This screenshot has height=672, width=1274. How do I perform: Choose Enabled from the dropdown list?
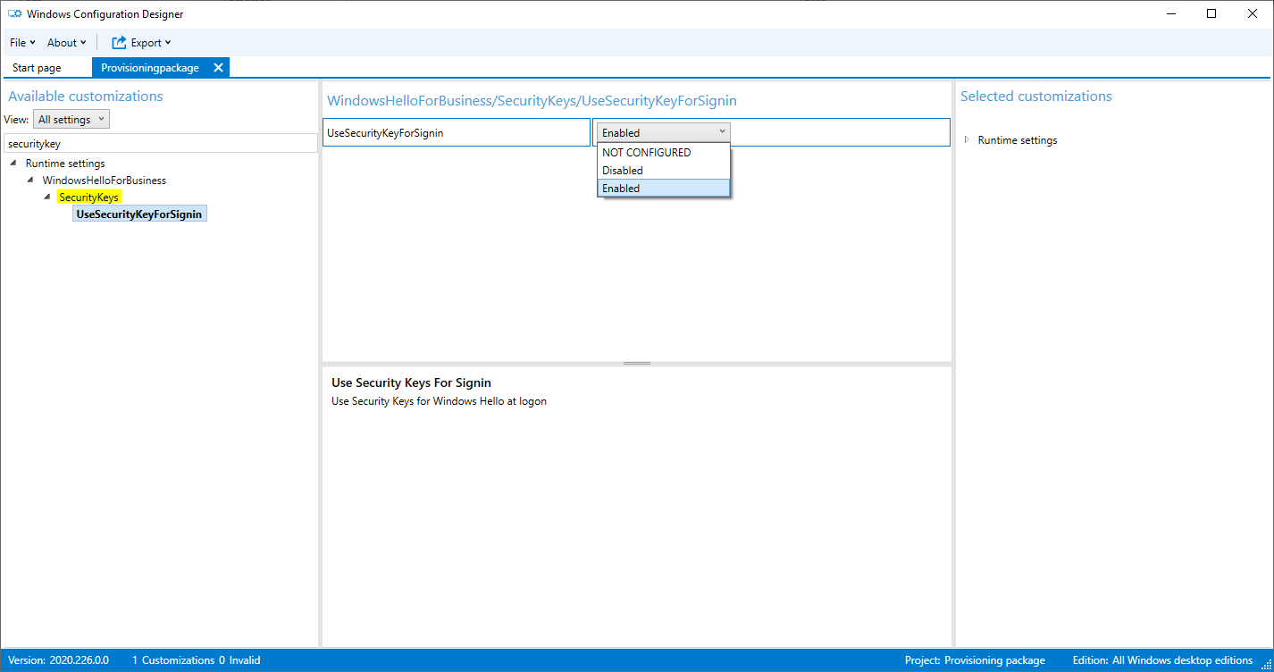(x=664, y=189)
